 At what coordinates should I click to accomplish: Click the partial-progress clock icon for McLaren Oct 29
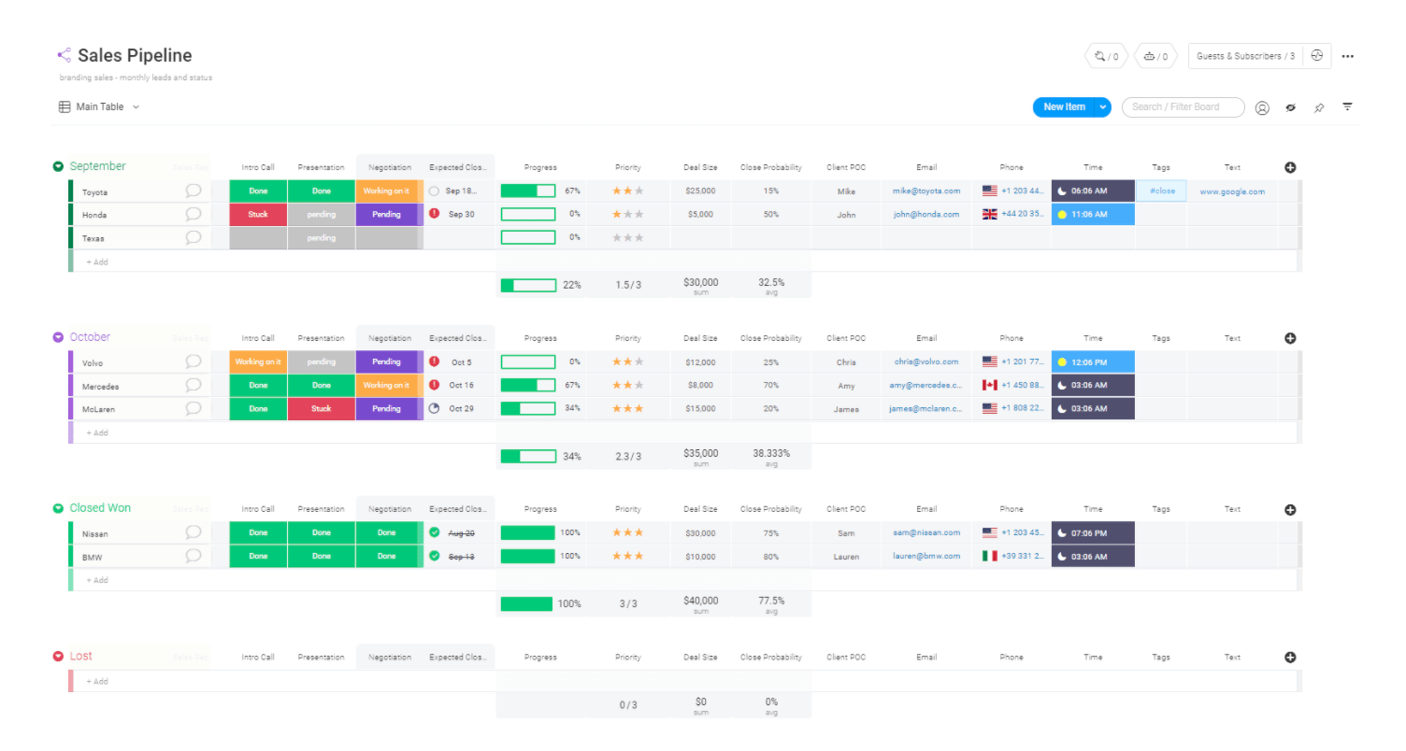pyautogui.click(x=434, y=408)
